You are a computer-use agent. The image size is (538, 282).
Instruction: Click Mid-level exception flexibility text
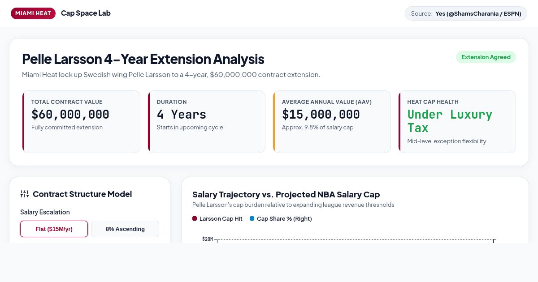(x=447, y=141)
